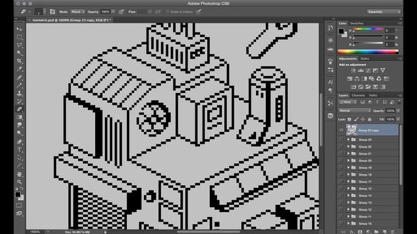The height and width of the screenshot is (234, 417).
Task: Enable the Erase to History checkbox
Action: click(x=167, y=12)
